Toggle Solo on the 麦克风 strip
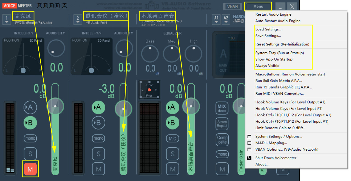Screen dimensions: 351x181 point(30,154)
